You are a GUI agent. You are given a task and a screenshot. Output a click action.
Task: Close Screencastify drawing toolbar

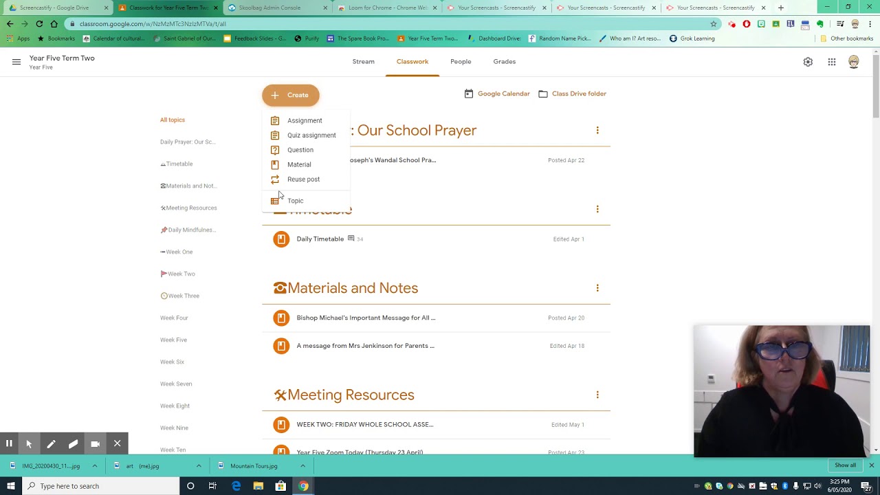[x=118, y=444]
